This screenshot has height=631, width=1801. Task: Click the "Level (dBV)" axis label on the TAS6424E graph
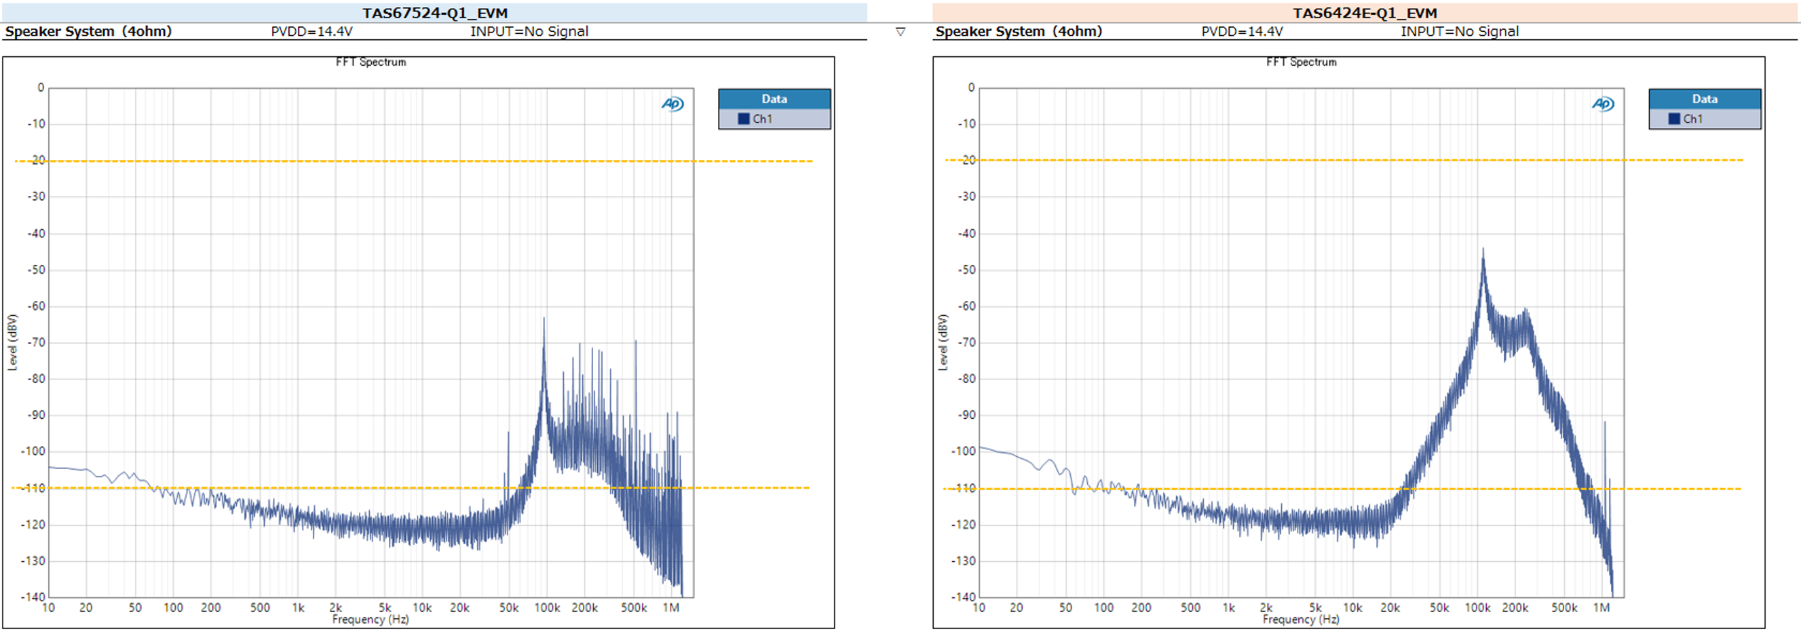943,342
